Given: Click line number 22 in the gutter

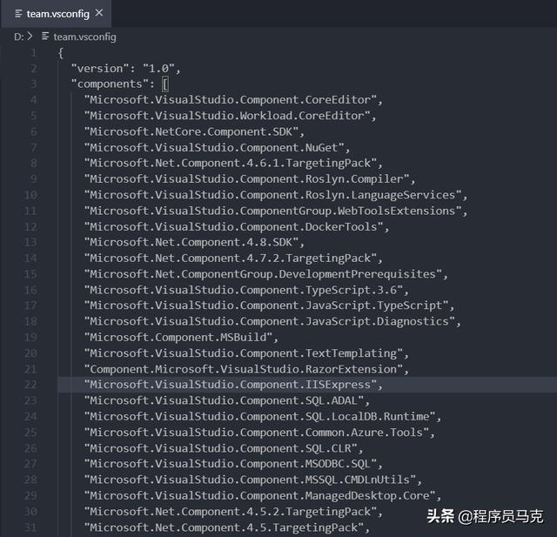Looking at the screenshot, I should click(x=30, y=385).
